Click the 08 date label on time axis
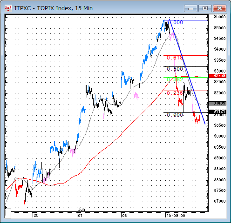The height and width of the screenshot is (223, 231). click(x=124, y=216)
